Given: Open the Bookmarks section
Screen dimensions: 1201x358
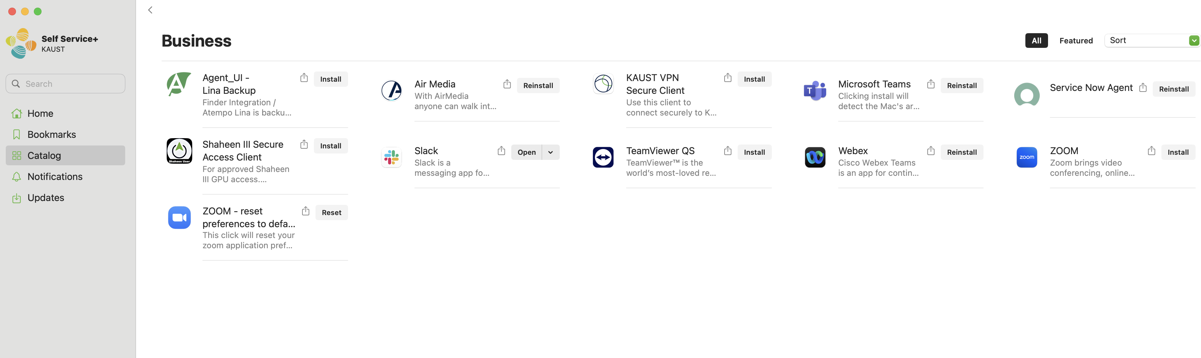Looking at the screenshot, I should [65, 134].
